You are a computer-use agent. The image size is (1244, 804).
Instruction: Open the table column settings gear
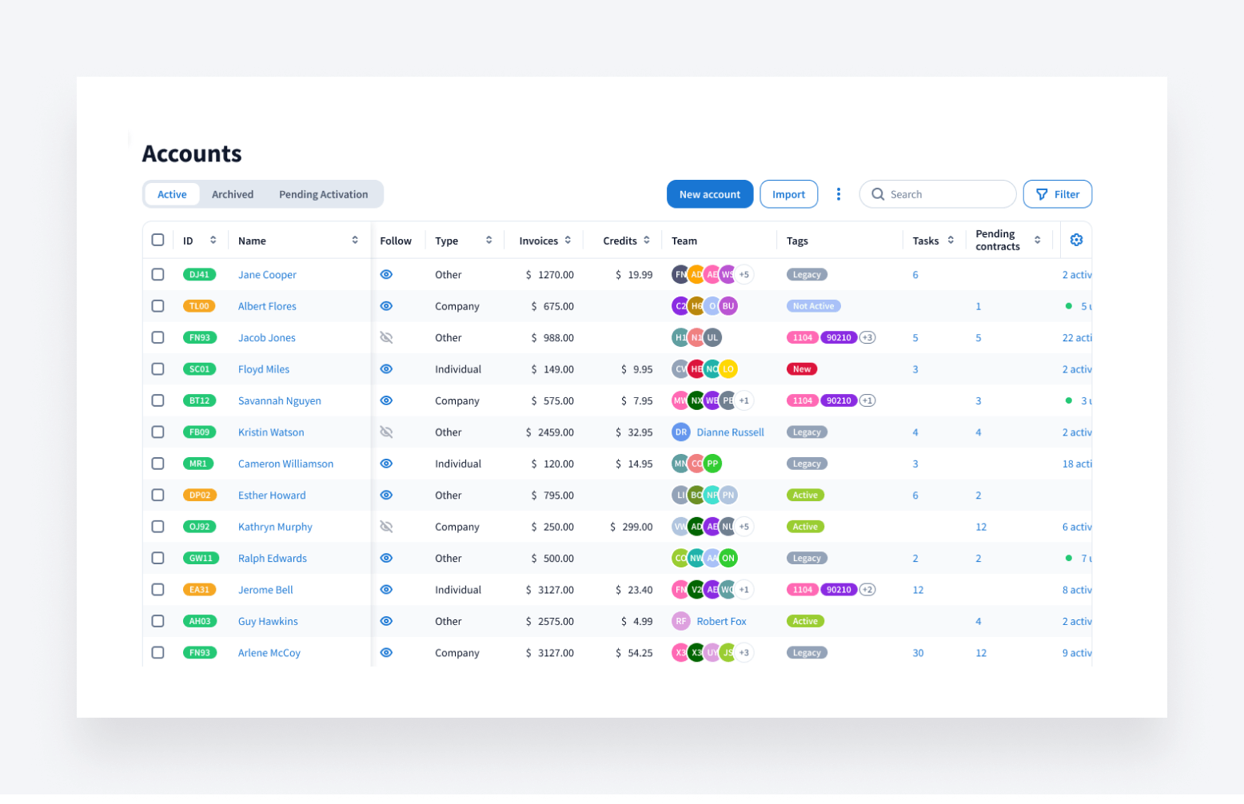[x=1076, y=240]
